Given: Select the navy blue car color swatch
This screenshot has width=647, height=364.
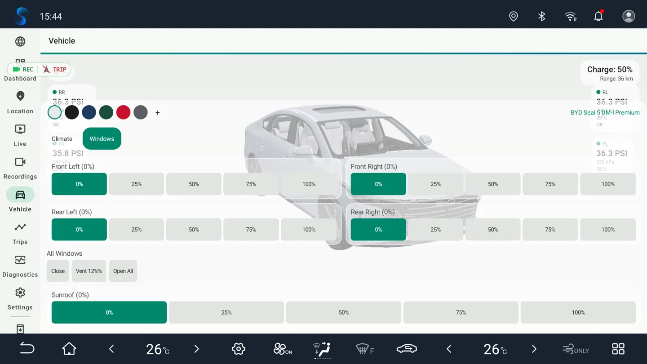Looking at the screenshot, I should click(89, 112).
